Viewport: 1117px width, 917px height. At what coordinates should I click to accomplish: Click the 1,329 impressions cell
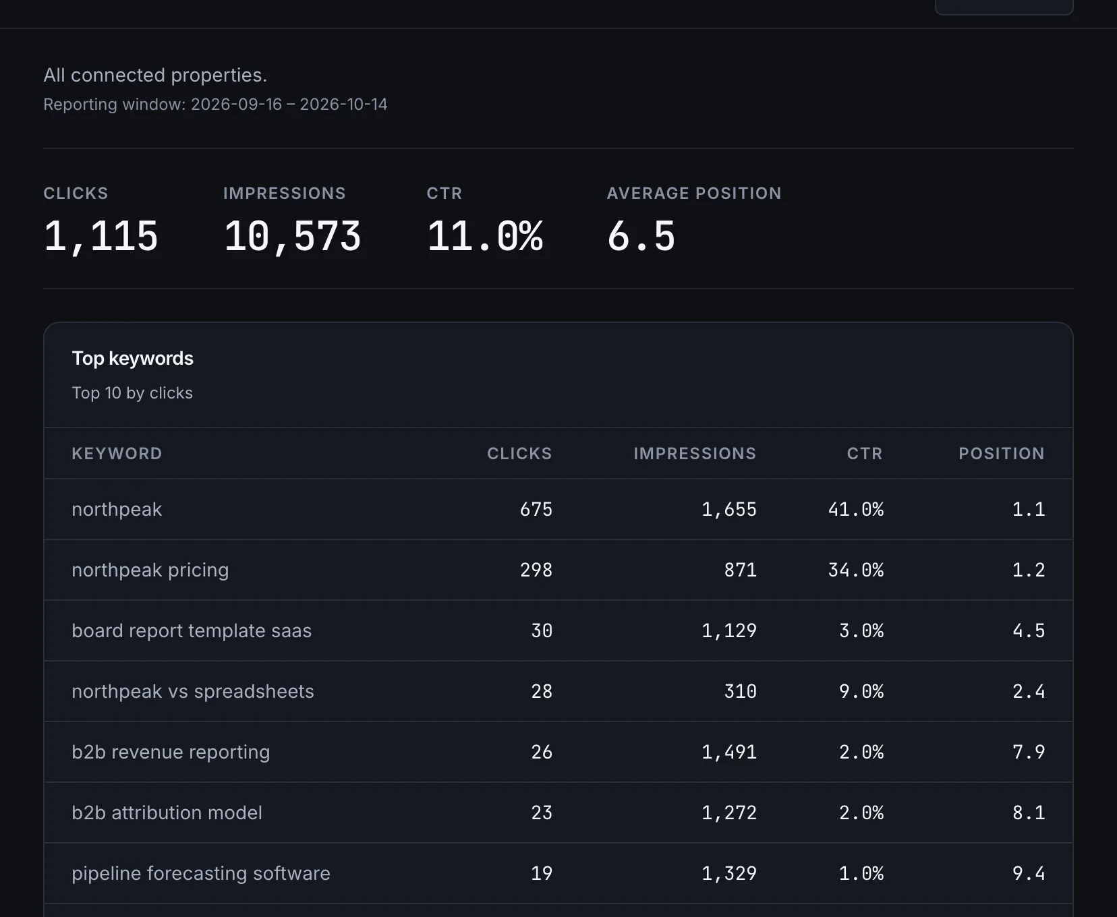tap(729, 873)
